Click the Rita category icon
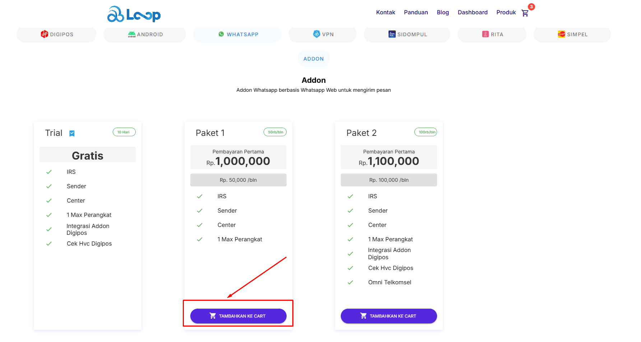Viewport: 641px width, 342px height. [x=485, y=34]
